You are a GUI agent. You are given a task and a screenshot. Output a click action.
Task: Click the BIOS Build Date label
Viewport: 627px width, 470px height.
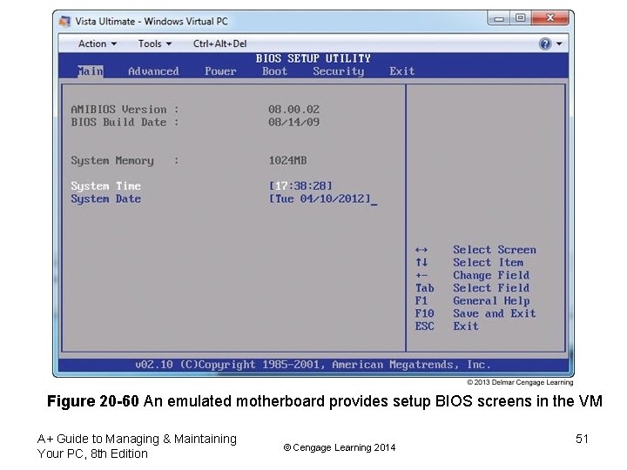pos(125,122)
